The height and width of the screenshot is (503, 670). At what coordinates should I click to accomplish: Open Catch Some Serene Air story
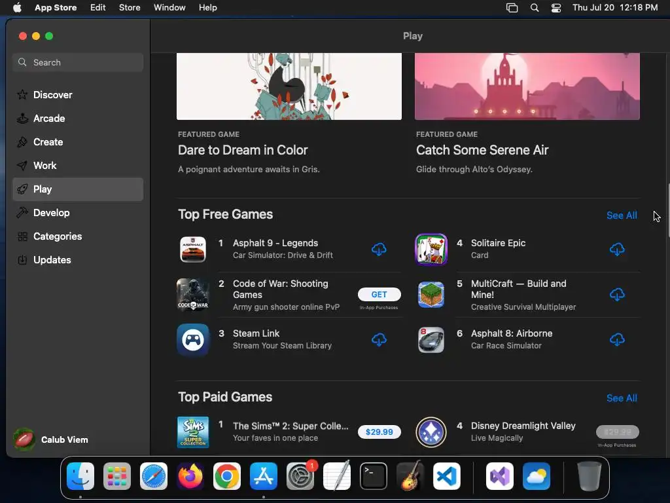(x=482, y=150)
